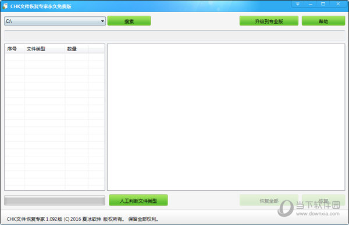349x225 pixels.
Task: Minimize the CHK文件恢复专家 window
Action: pos(311,4)
